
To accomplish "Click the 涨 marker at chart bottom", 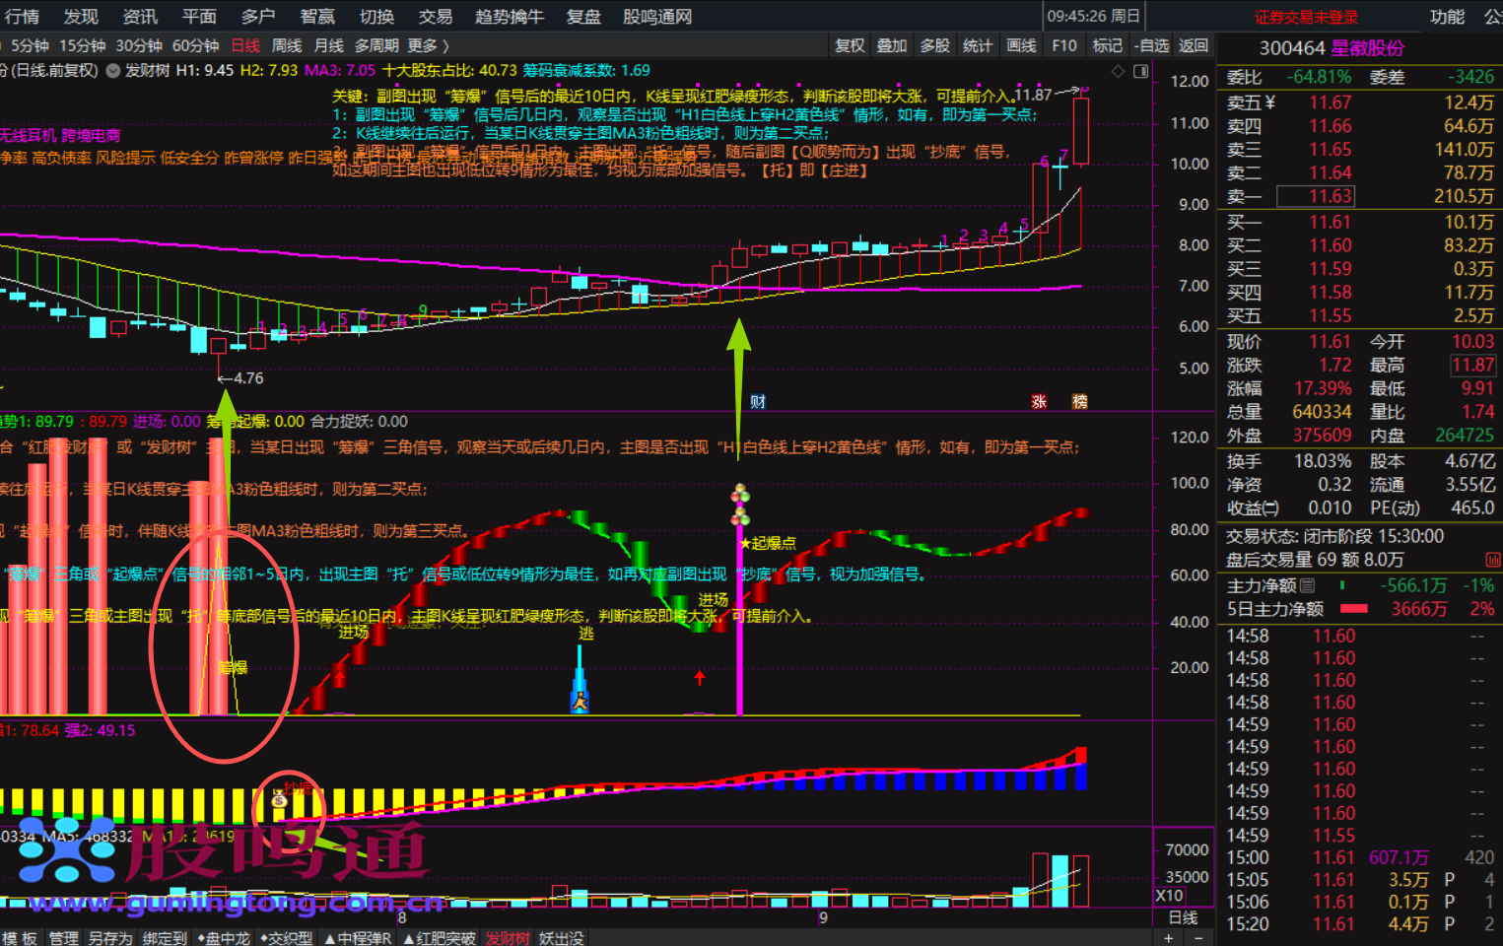I will pyautogui.click(x=1039, y=401).
